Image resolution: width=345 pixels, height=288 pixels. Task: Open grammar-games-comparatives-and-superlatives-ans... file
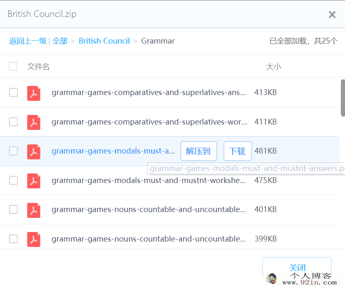149,93
